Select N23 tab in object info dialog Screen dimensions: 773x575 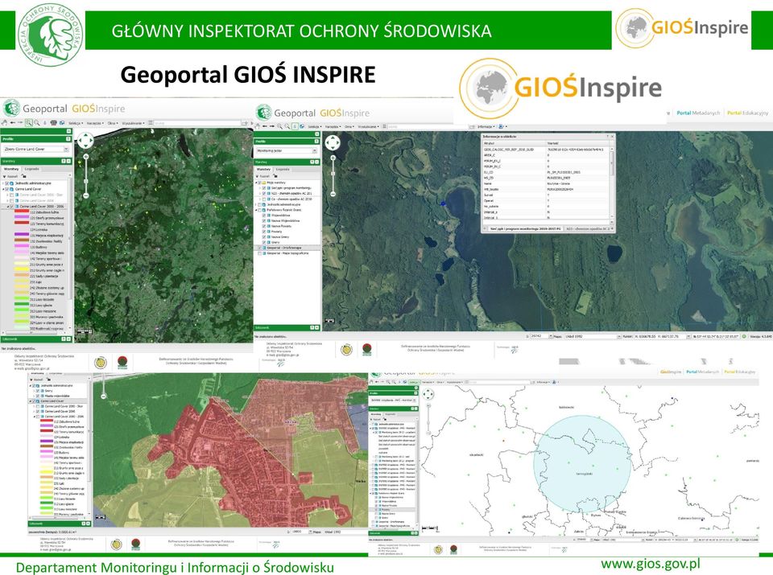coord(587,228)
